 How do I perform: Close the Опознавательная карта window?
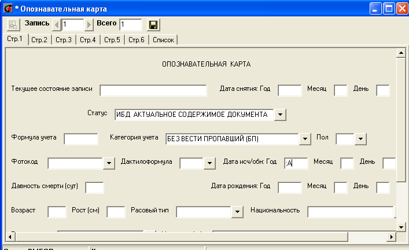point(402,9)
